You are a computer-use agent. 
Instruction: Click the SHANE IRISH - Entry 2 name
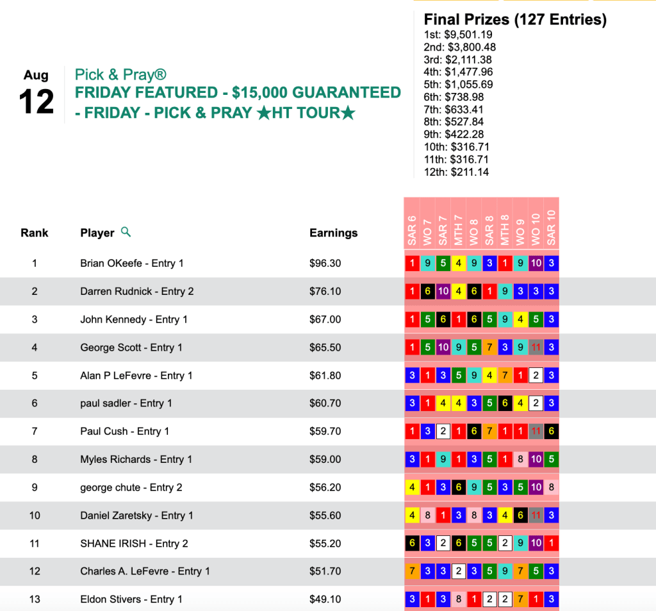[134, 543]
